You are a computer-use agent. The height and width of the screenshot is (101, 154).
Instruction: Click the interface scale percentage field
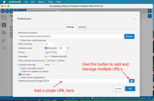62,48
